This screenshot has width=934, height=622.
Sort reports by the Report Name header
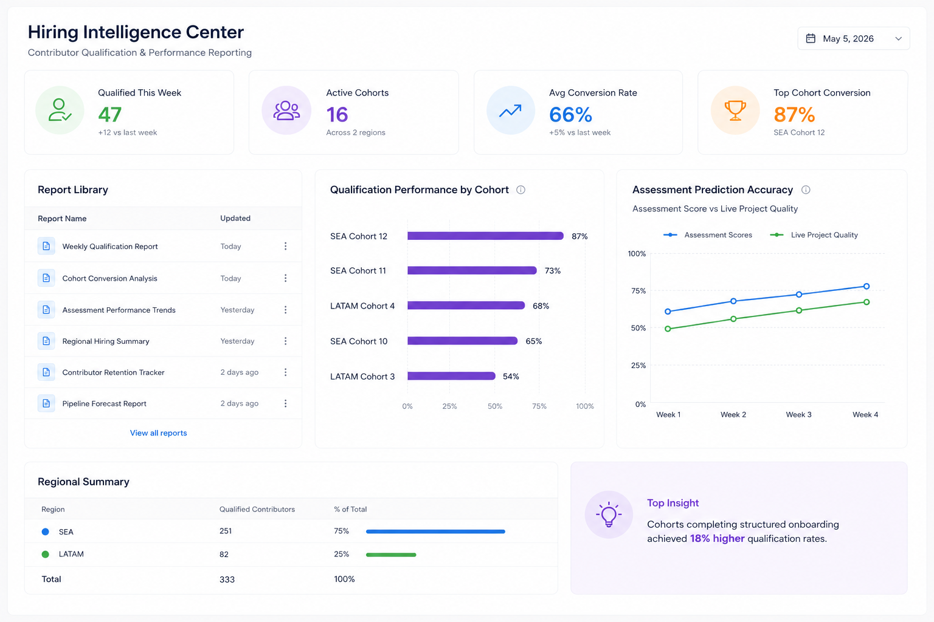tap(62, 219)
